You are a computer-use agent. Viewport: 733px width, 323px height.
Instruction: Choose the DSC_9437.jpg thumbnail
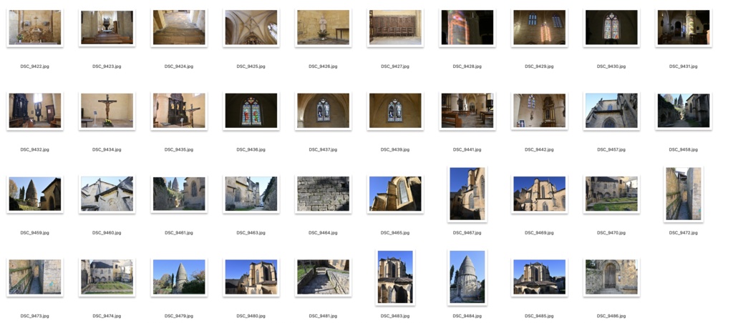point(323,111)
